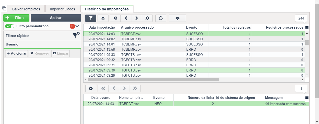Click the Remover button
Screen dimensions: 319x124
pos(40,53)
